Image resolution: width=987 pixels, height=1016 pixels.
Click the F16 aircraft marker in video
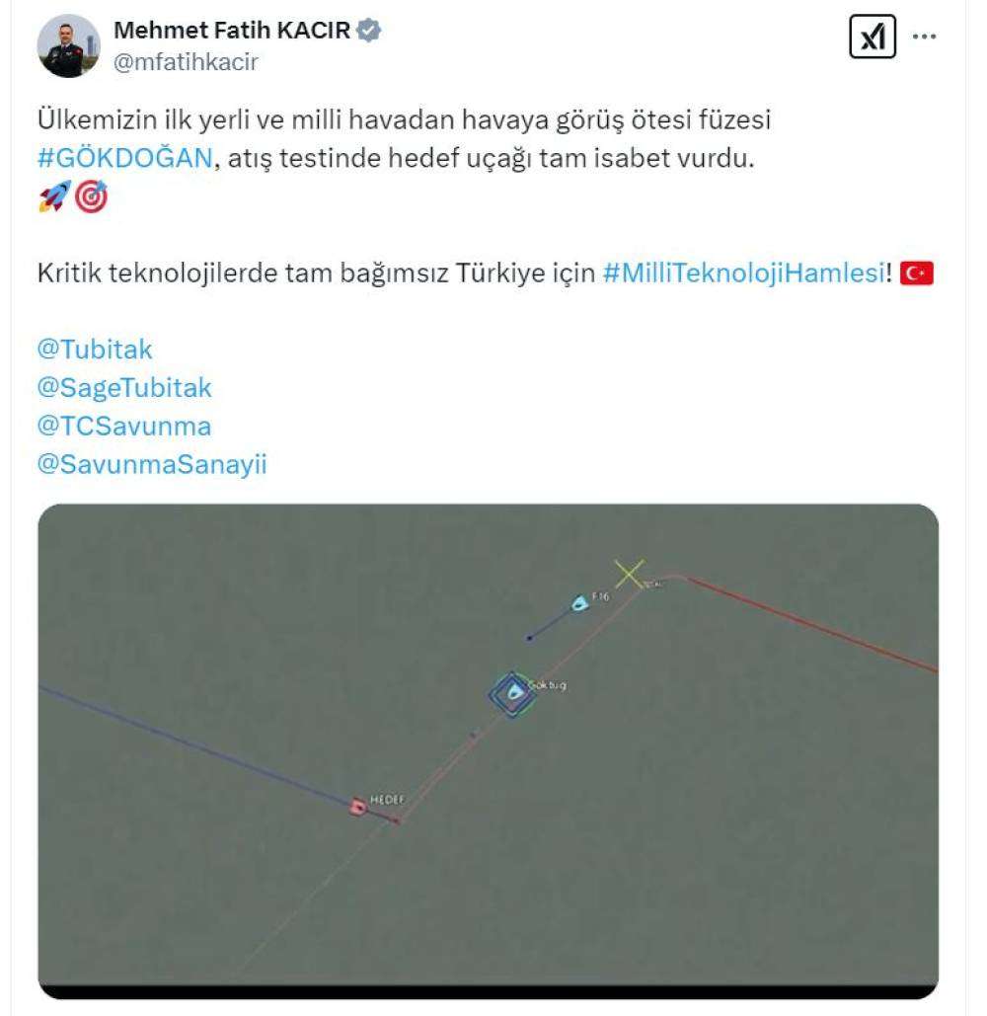click(x=579, y=604)
